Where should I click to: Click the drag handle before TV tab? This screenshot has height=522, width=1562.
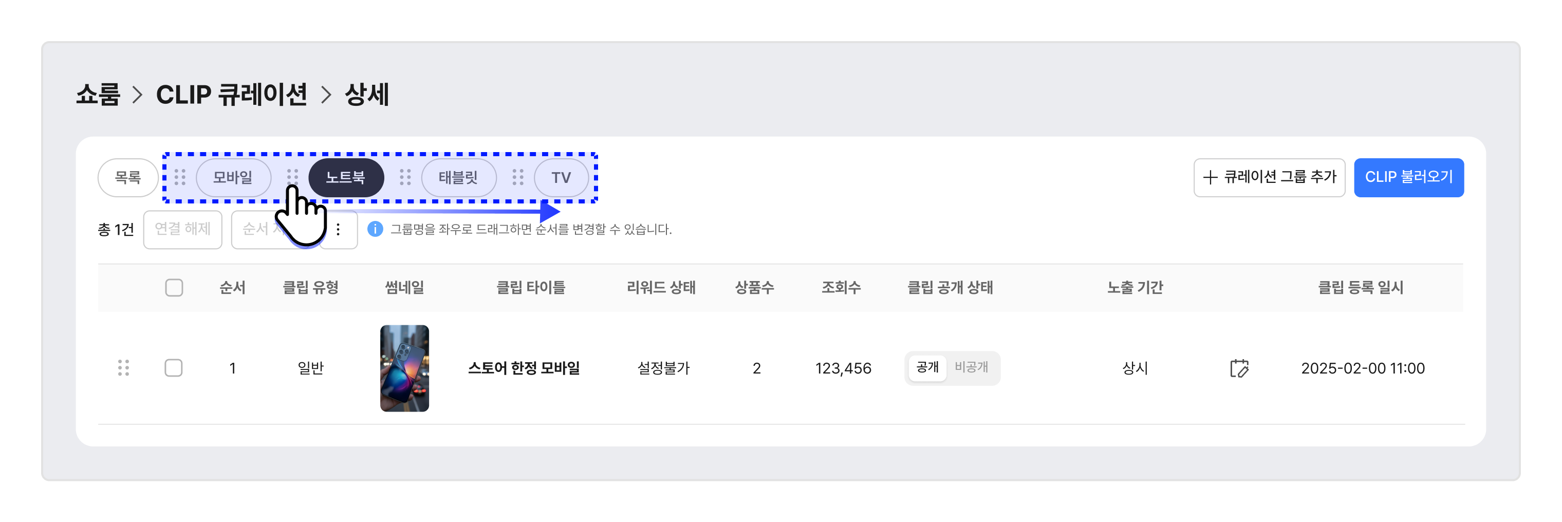pyautogui.click(x=518, y=178)
